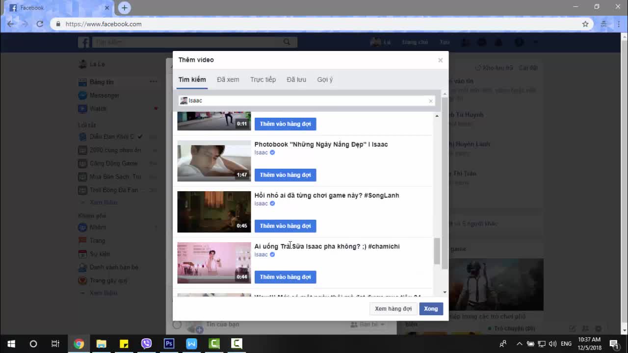The width and height of the screenshot is (628, 353).
Task: Clear the Isaac search field
Action: click(x=431, y=101)
